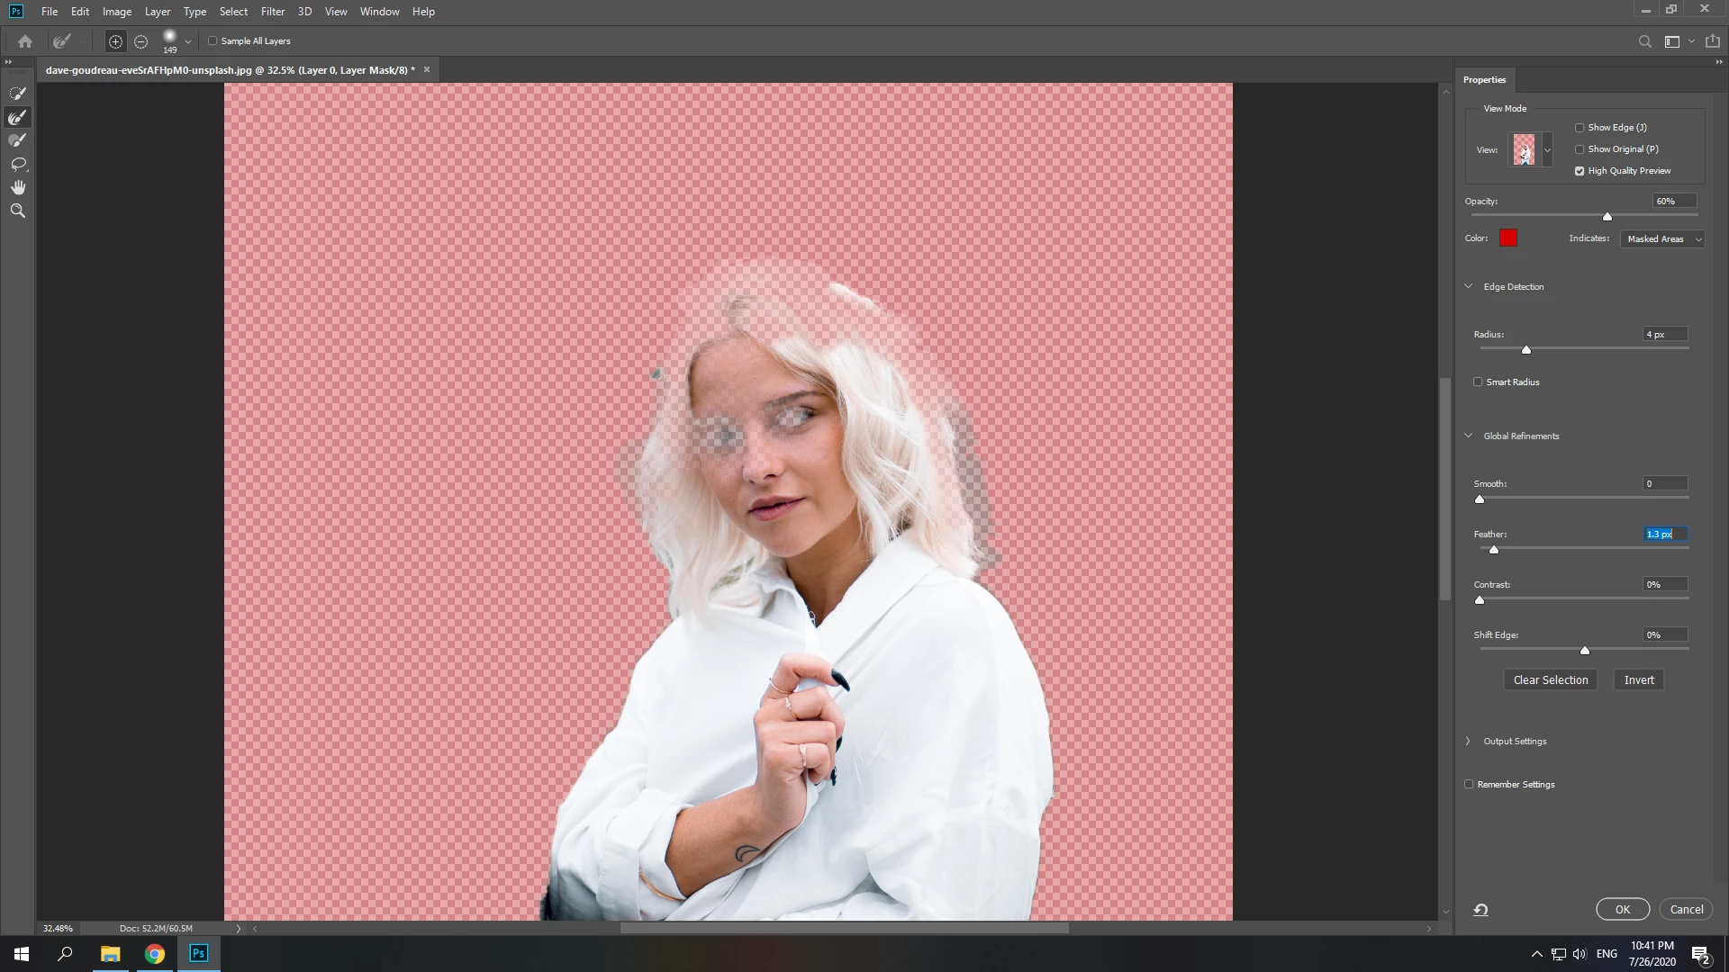This screenshot has height=972, width=1729.
Task: Expand the Output Settings section
Action: click(x=1468, y=742)
